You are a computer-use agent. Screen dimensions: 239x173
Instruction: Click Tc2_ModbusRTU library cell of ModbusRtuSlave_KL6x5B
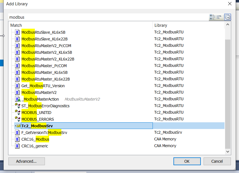point(169,32)
